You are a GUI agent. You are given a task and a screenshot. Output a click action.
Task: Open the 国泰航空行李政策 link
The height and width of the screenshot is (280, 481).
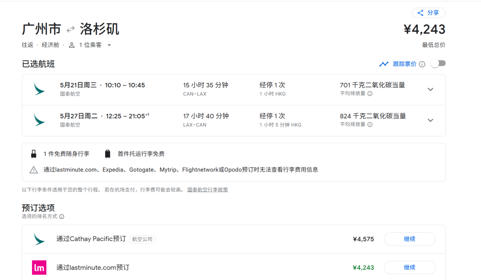207,190
